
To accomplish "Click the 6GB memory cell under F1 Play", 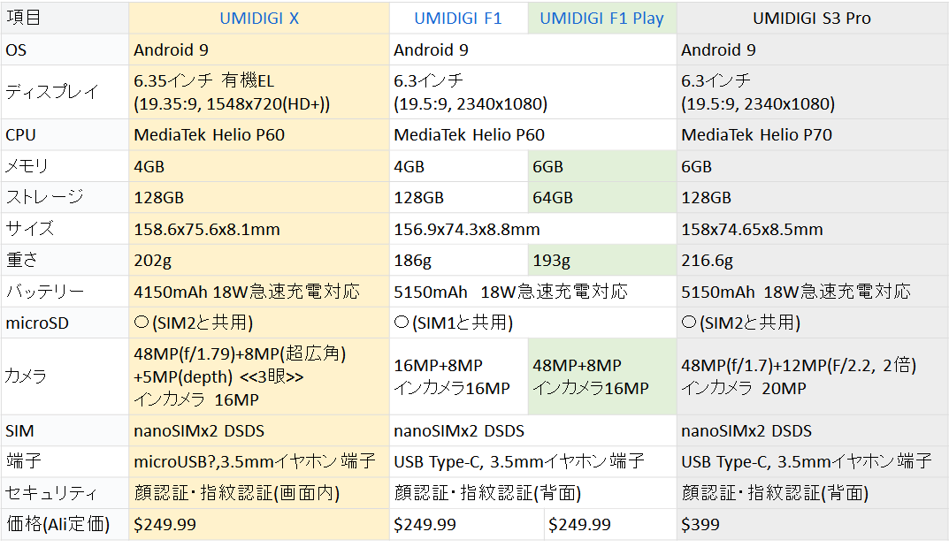I will [601, 166].
